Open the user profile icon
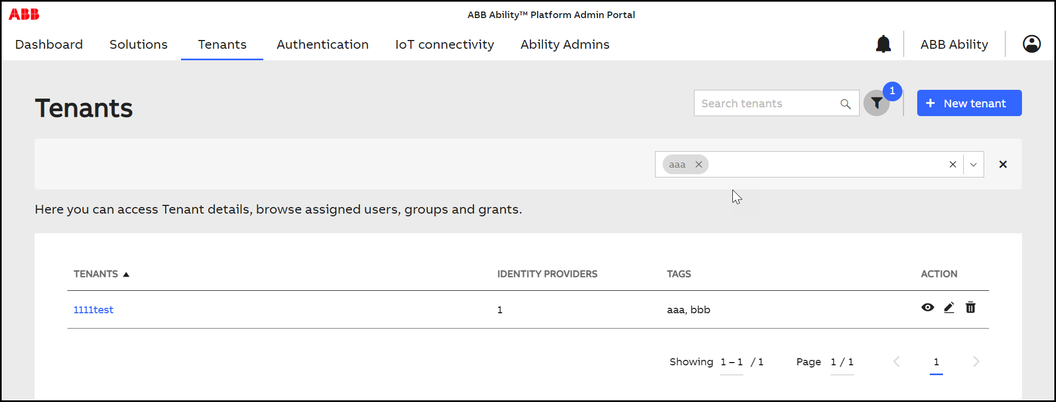Viewport: 1056px width, 402px height. 1031,44
